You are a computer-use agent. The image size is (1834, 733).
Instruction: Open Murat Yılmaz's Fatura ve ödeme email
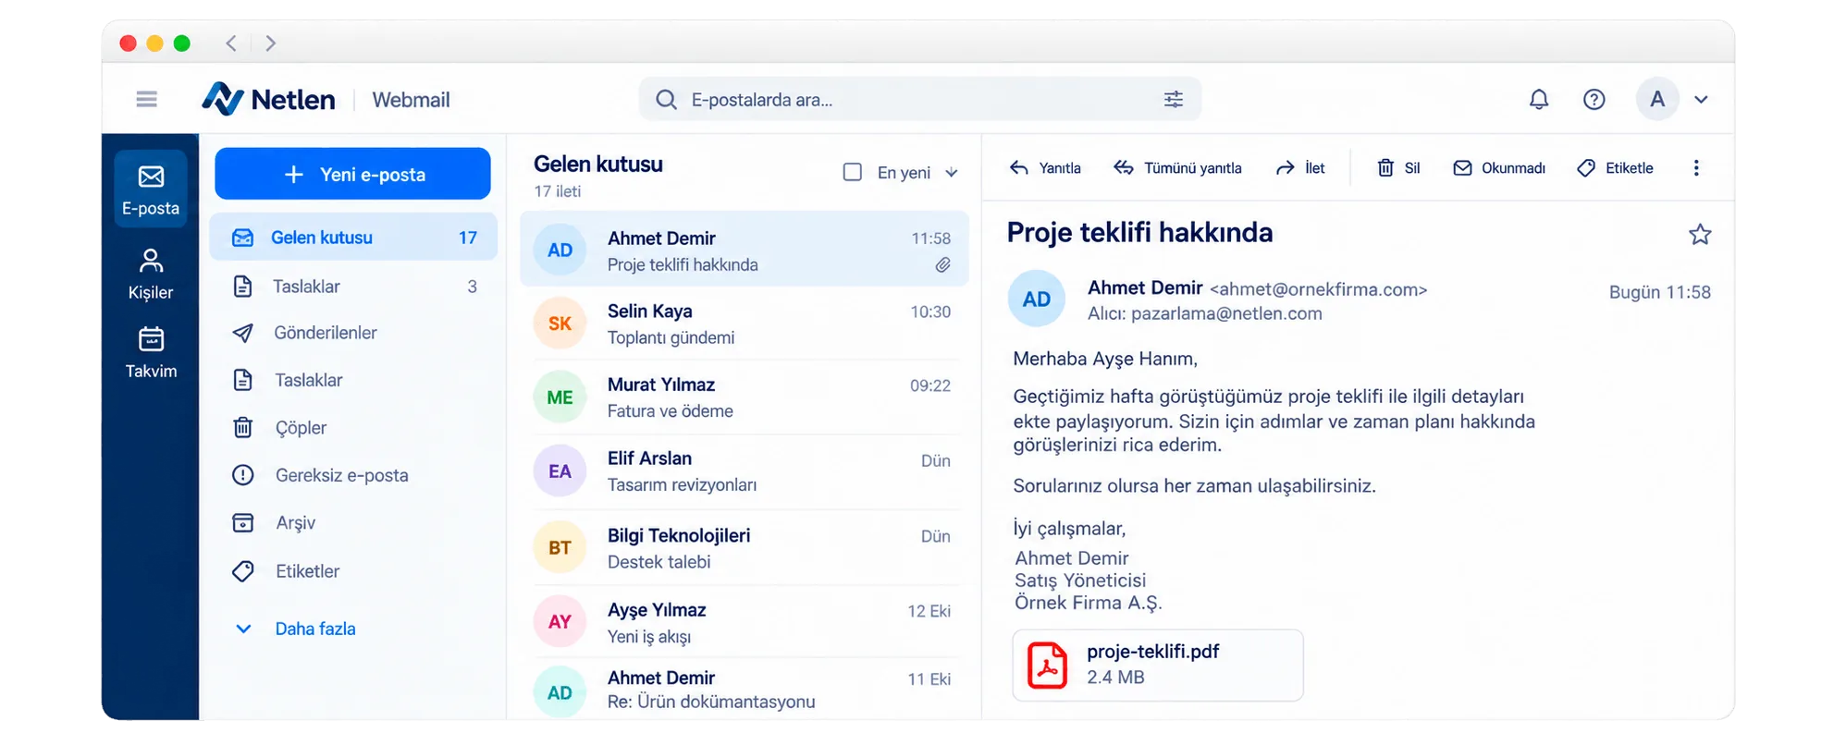745,397
